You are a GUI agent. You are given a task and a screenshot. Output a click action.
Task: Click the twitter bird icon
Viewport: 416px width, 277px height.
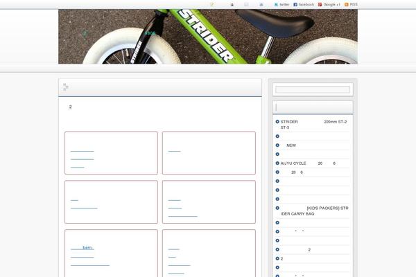(x=276, y=5)
